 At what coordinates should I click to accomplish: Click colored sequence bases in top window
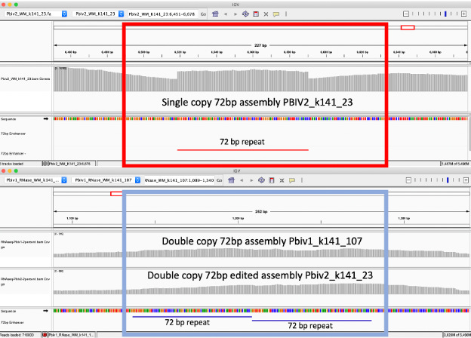(x=260, y=119)
